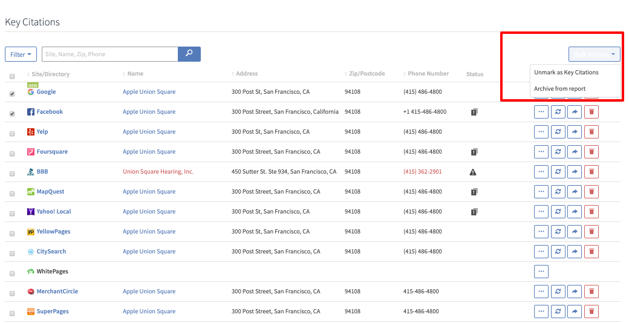Check the BBB row checkbox

pos(12,174)
